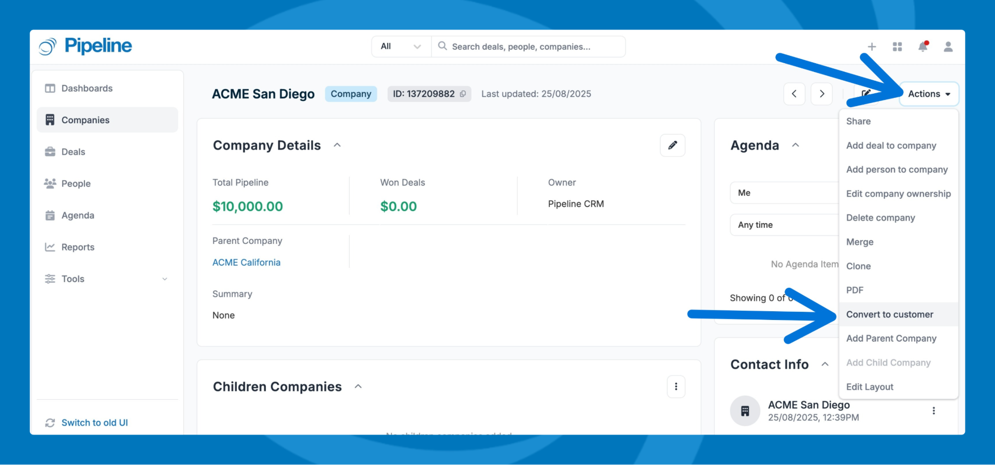Focus the search deals, people, companies field

tap(529, 47)
